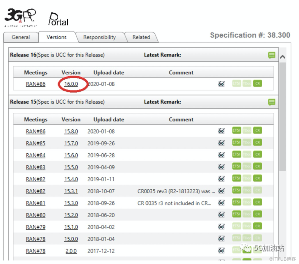This screenshot has height=264, width=299.
Task: Download version 16.0.0 specification
Action: pyautogui.click(x=71, y=84)
